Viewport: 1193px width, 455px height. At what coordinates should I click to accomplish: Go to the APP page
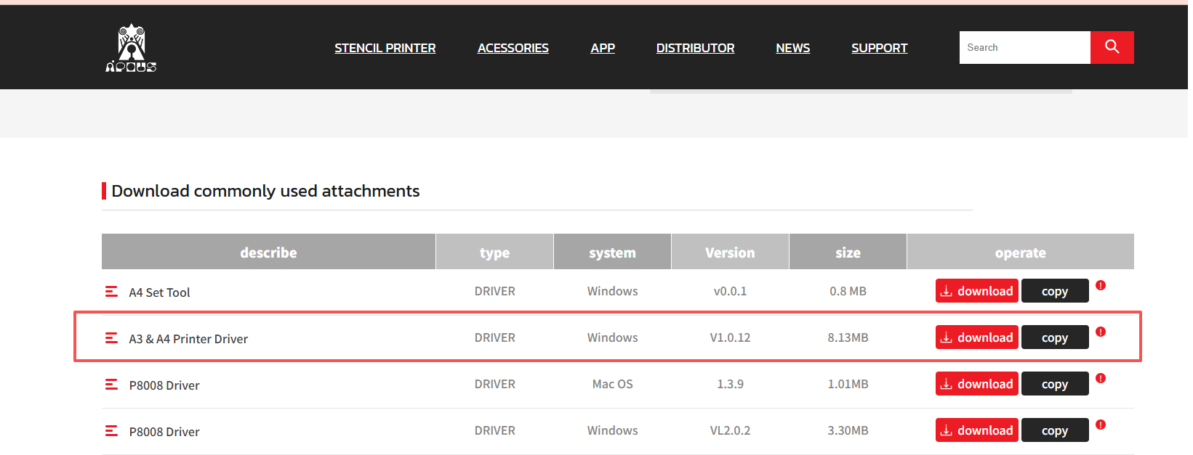point(602,48)
